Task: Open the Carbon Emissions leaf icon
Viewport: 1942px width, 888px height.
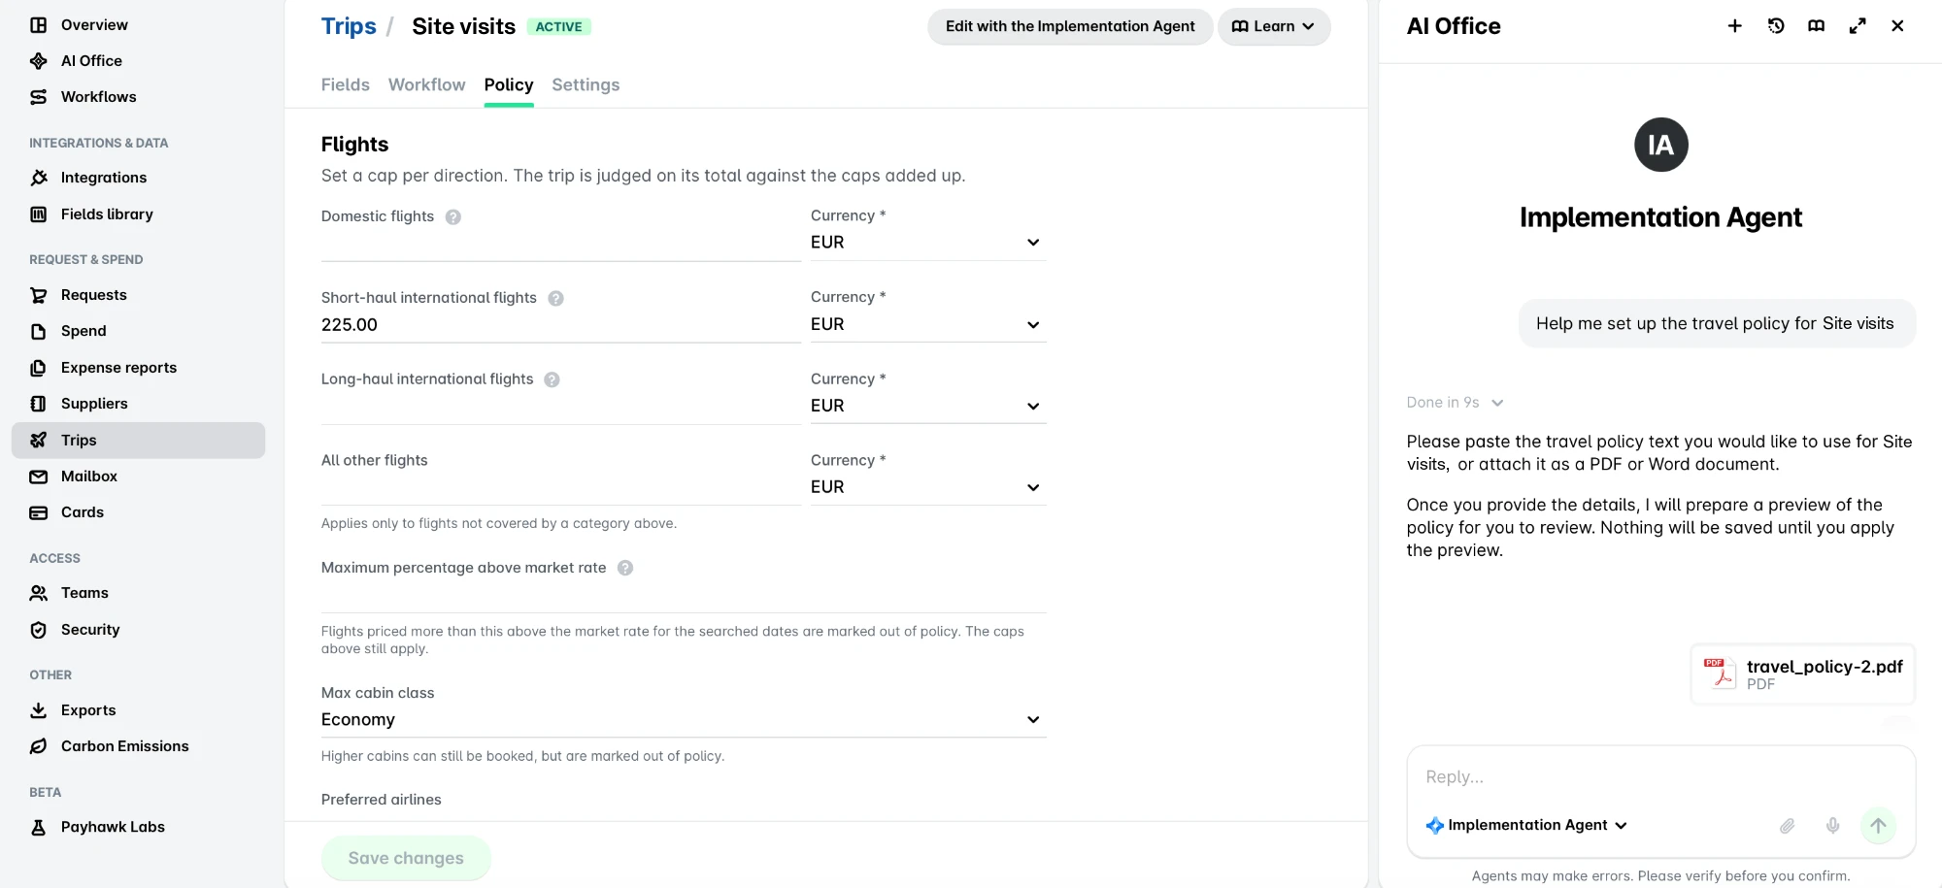Action: [x=39, y=746]
